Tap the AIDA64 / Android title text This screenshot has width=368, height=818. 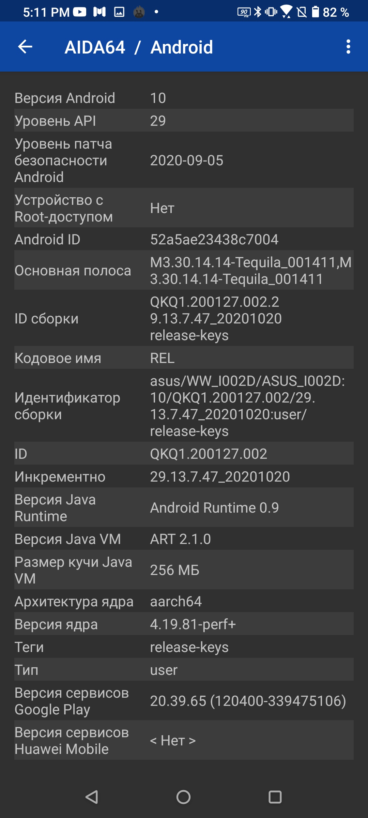139,47
